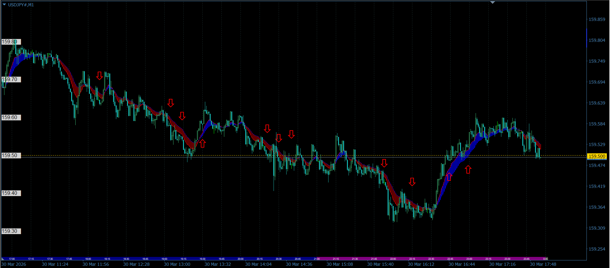This screenshot has width=610, height=268.
Task: Click the 17:00 marker on blue session bar
Action: 12,259
